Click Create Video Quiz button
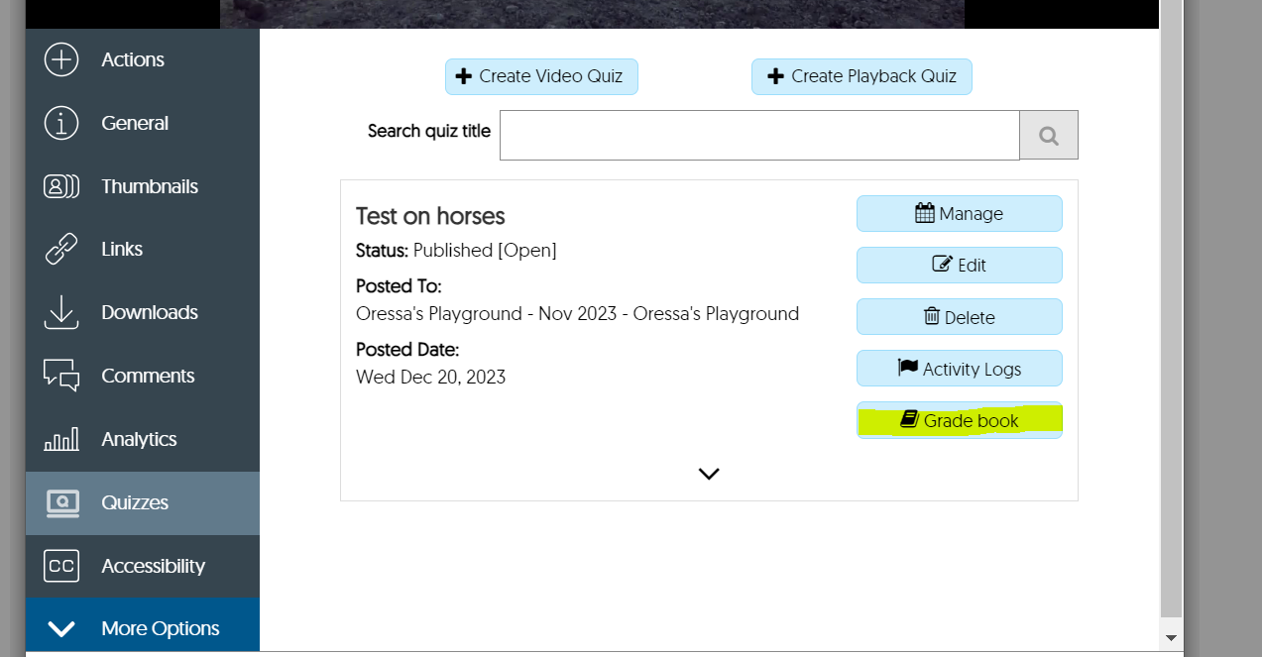1262x657 pixels. tap(541, 76)
